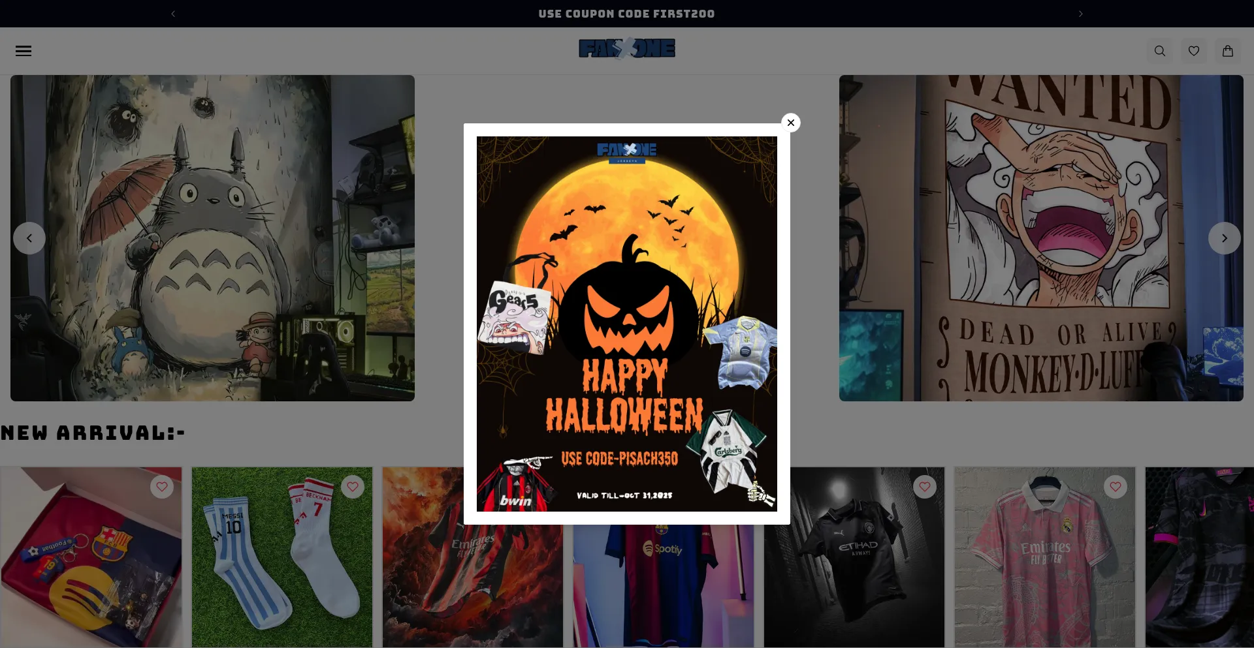Click the Halloween promo image in popup

627,324
